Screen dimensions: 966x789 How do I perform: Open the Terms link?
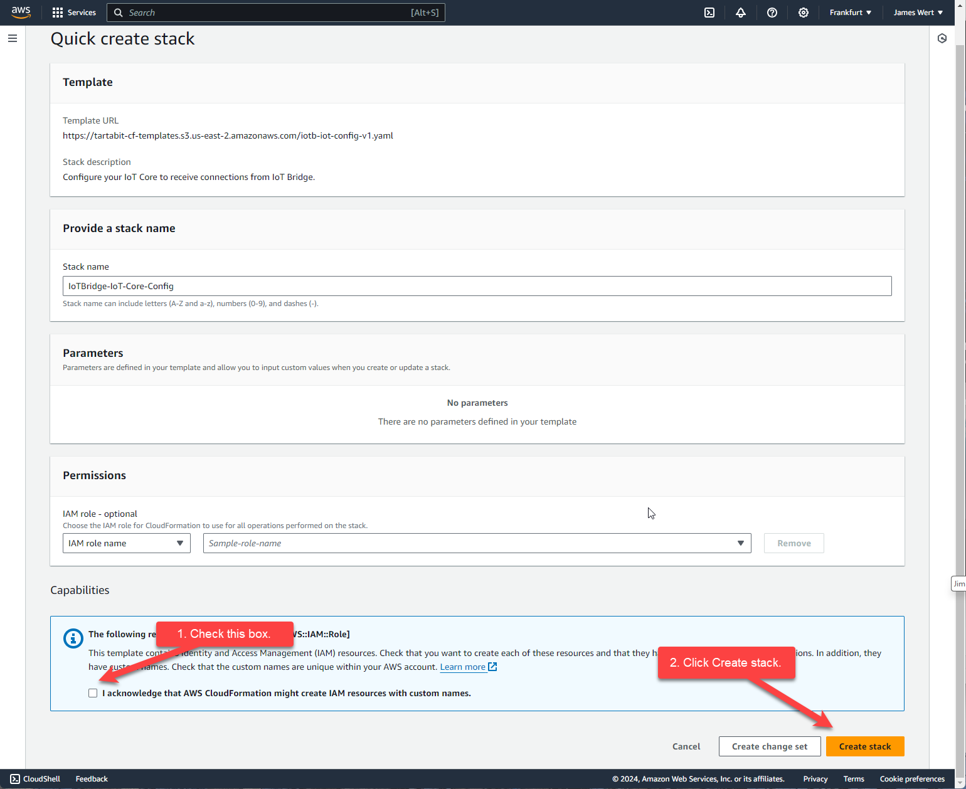pos(854,779)
